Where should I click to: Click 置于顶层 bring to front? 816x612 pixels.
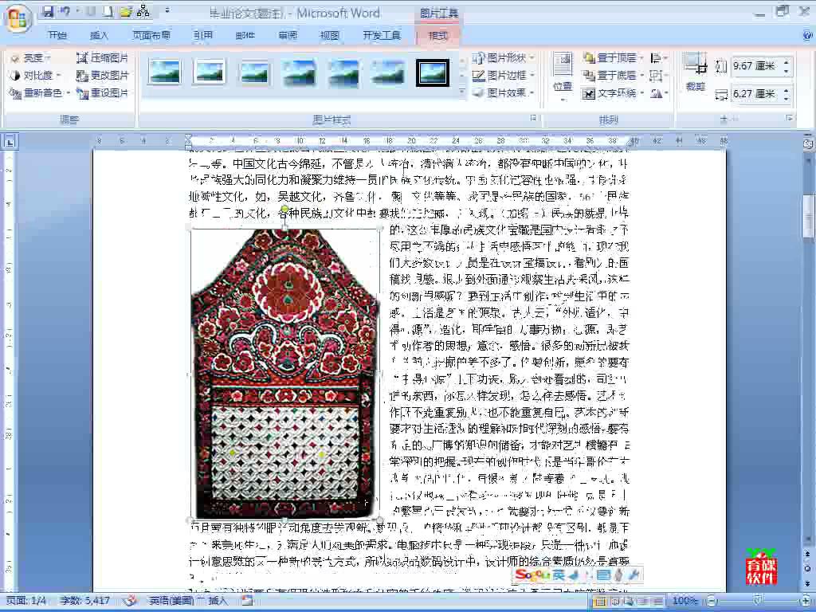[x=613, y=57]
